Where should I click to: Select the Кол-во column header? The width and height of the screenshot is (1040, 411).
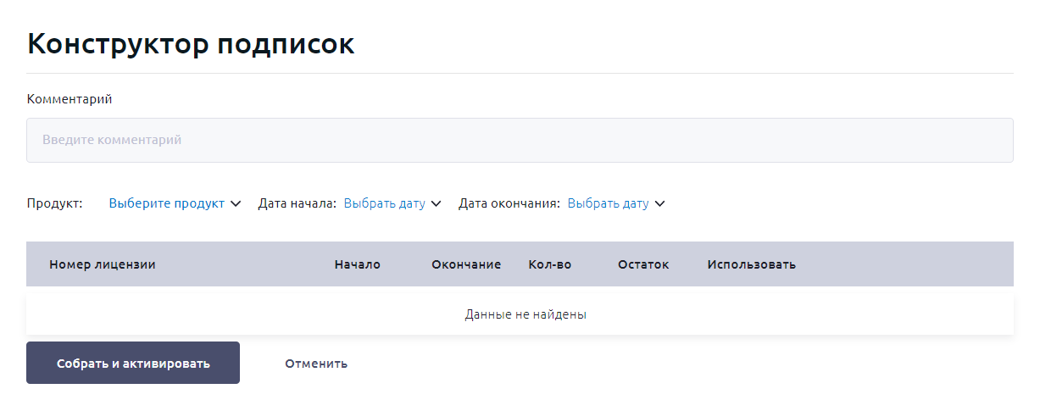pos(549,264)
